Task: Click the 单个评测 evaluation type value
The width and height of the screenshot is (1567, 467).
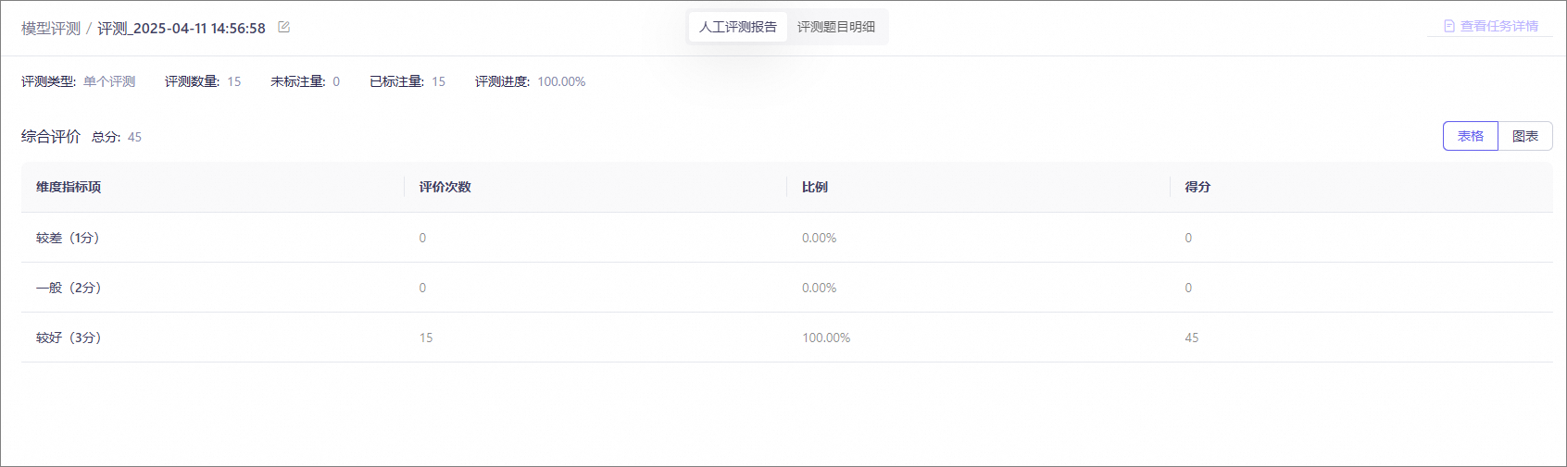Action: point(109,81)
